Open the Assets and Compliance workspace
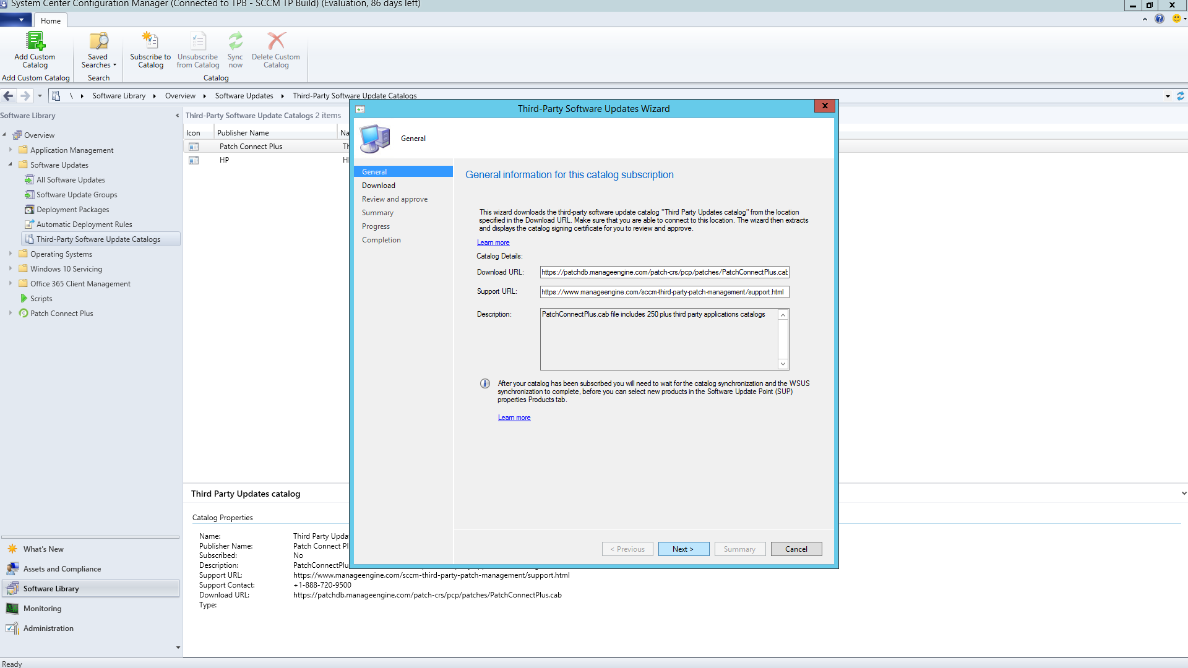1188x668 pixels. pyautogui.click(x=62, y=569)
